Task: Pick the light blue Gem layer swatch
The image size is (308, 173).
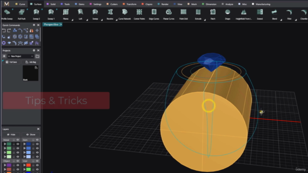Action: (x=28, y=152)
